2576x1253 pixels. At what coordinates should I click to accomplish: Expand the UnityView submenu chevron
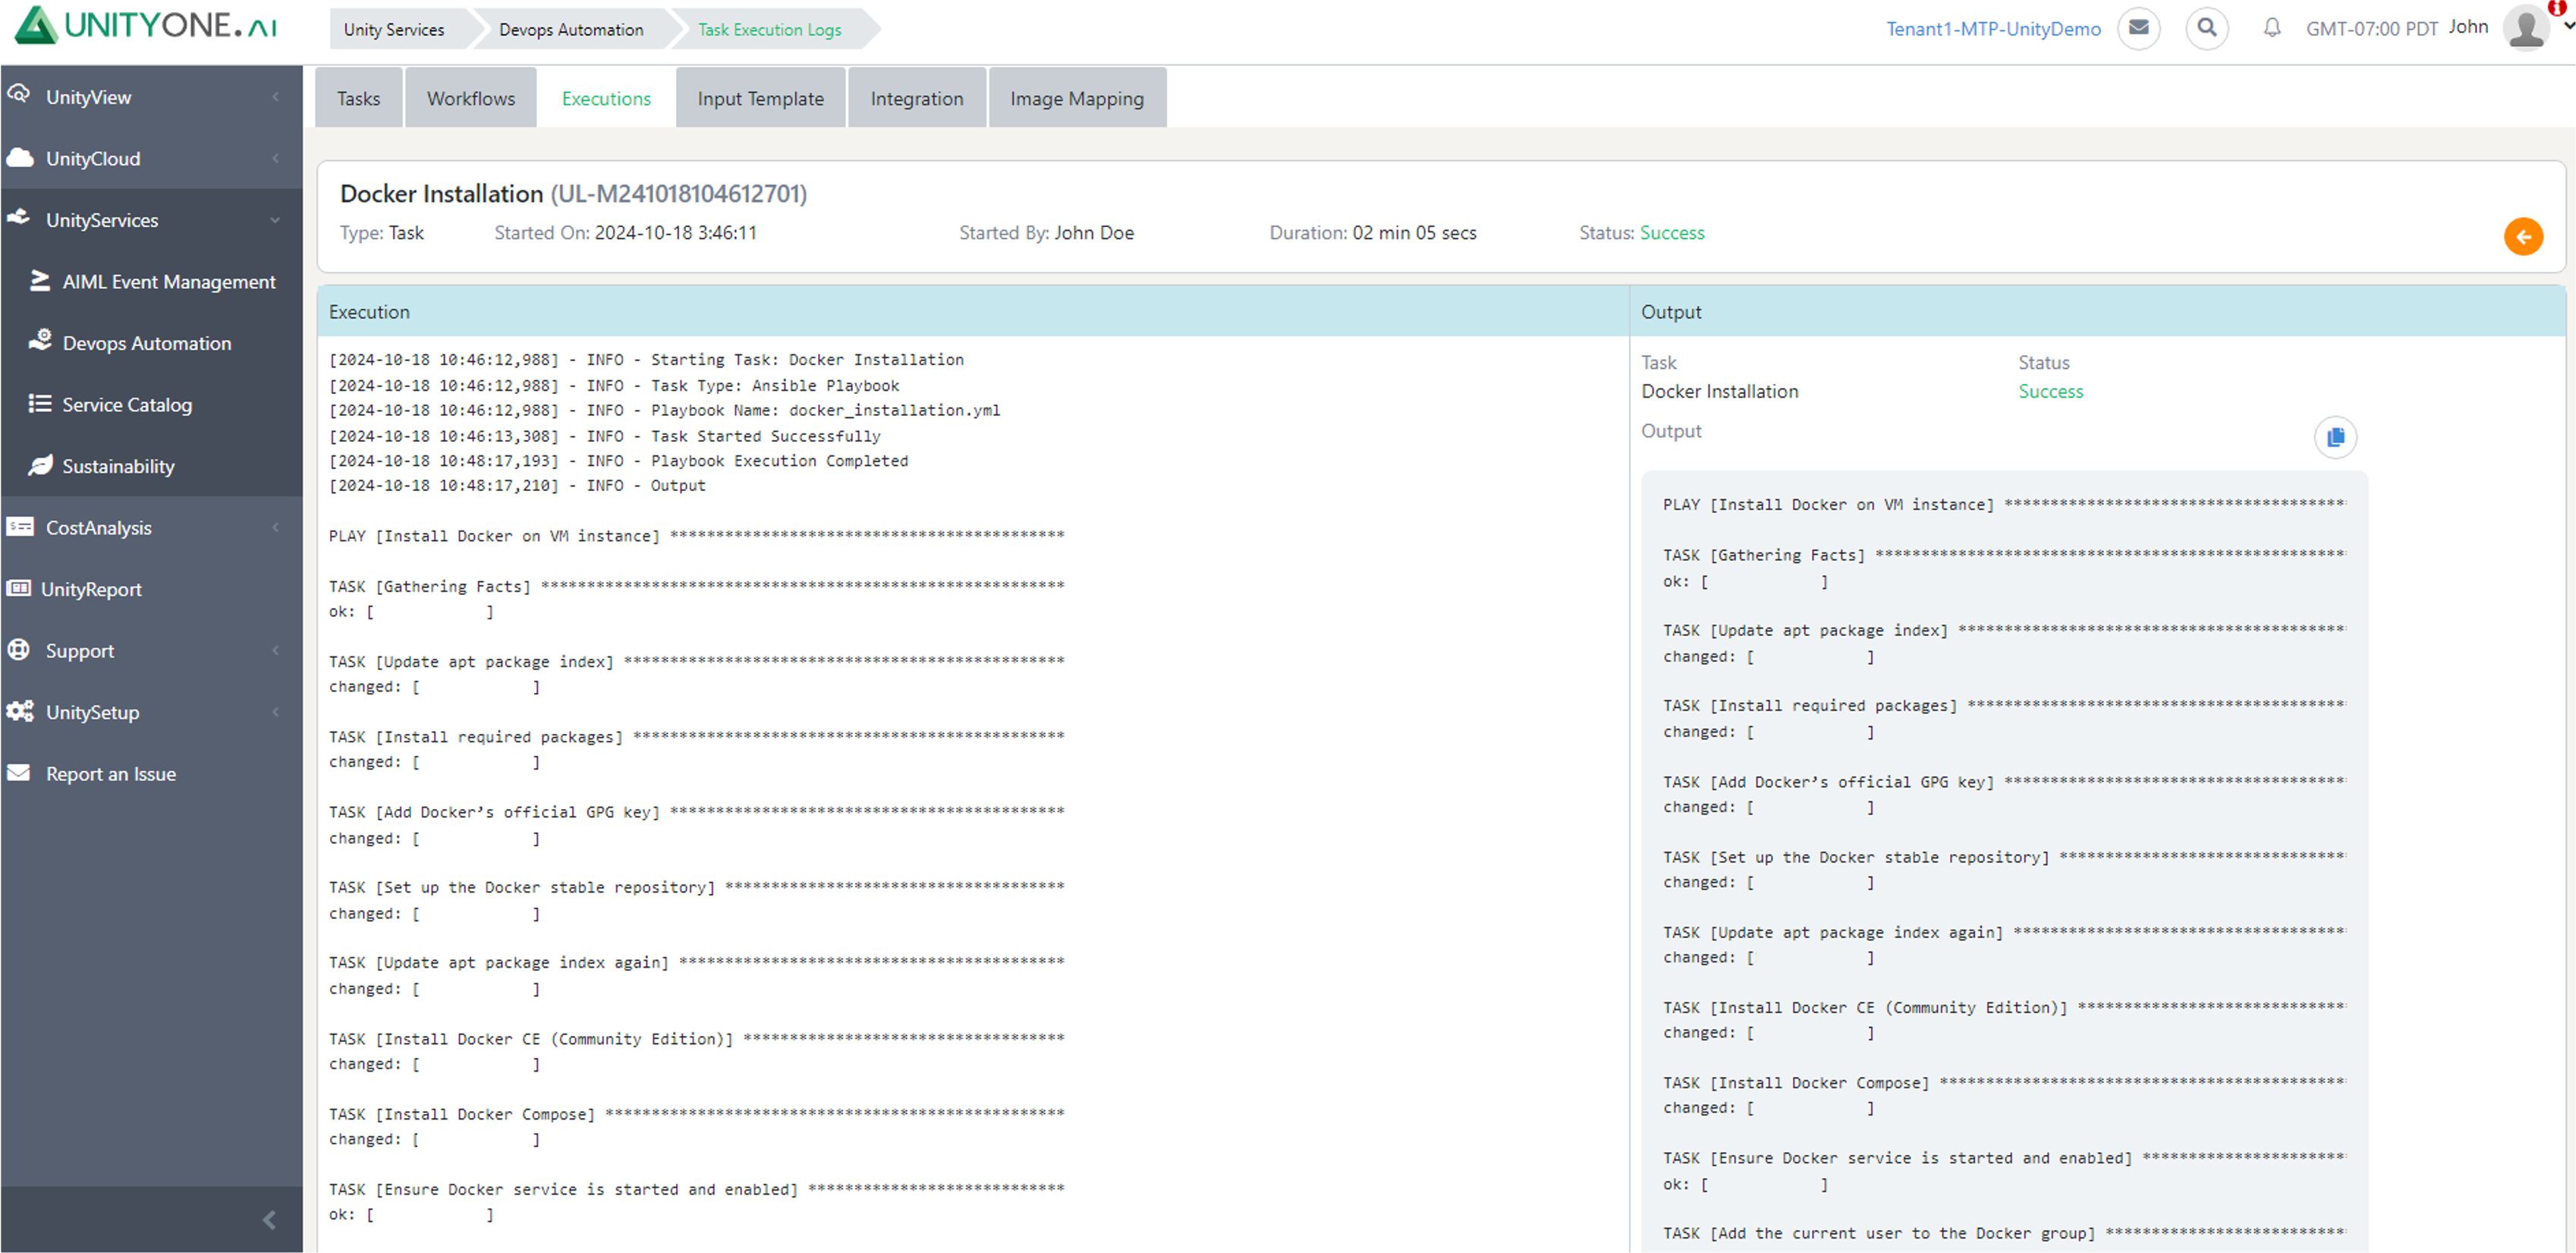coord(276,97)
